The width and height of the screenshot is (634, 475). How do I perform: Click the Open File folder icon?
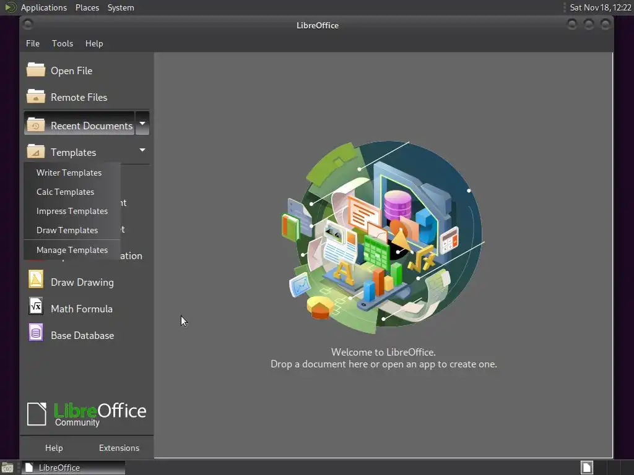tap(35, 70)
